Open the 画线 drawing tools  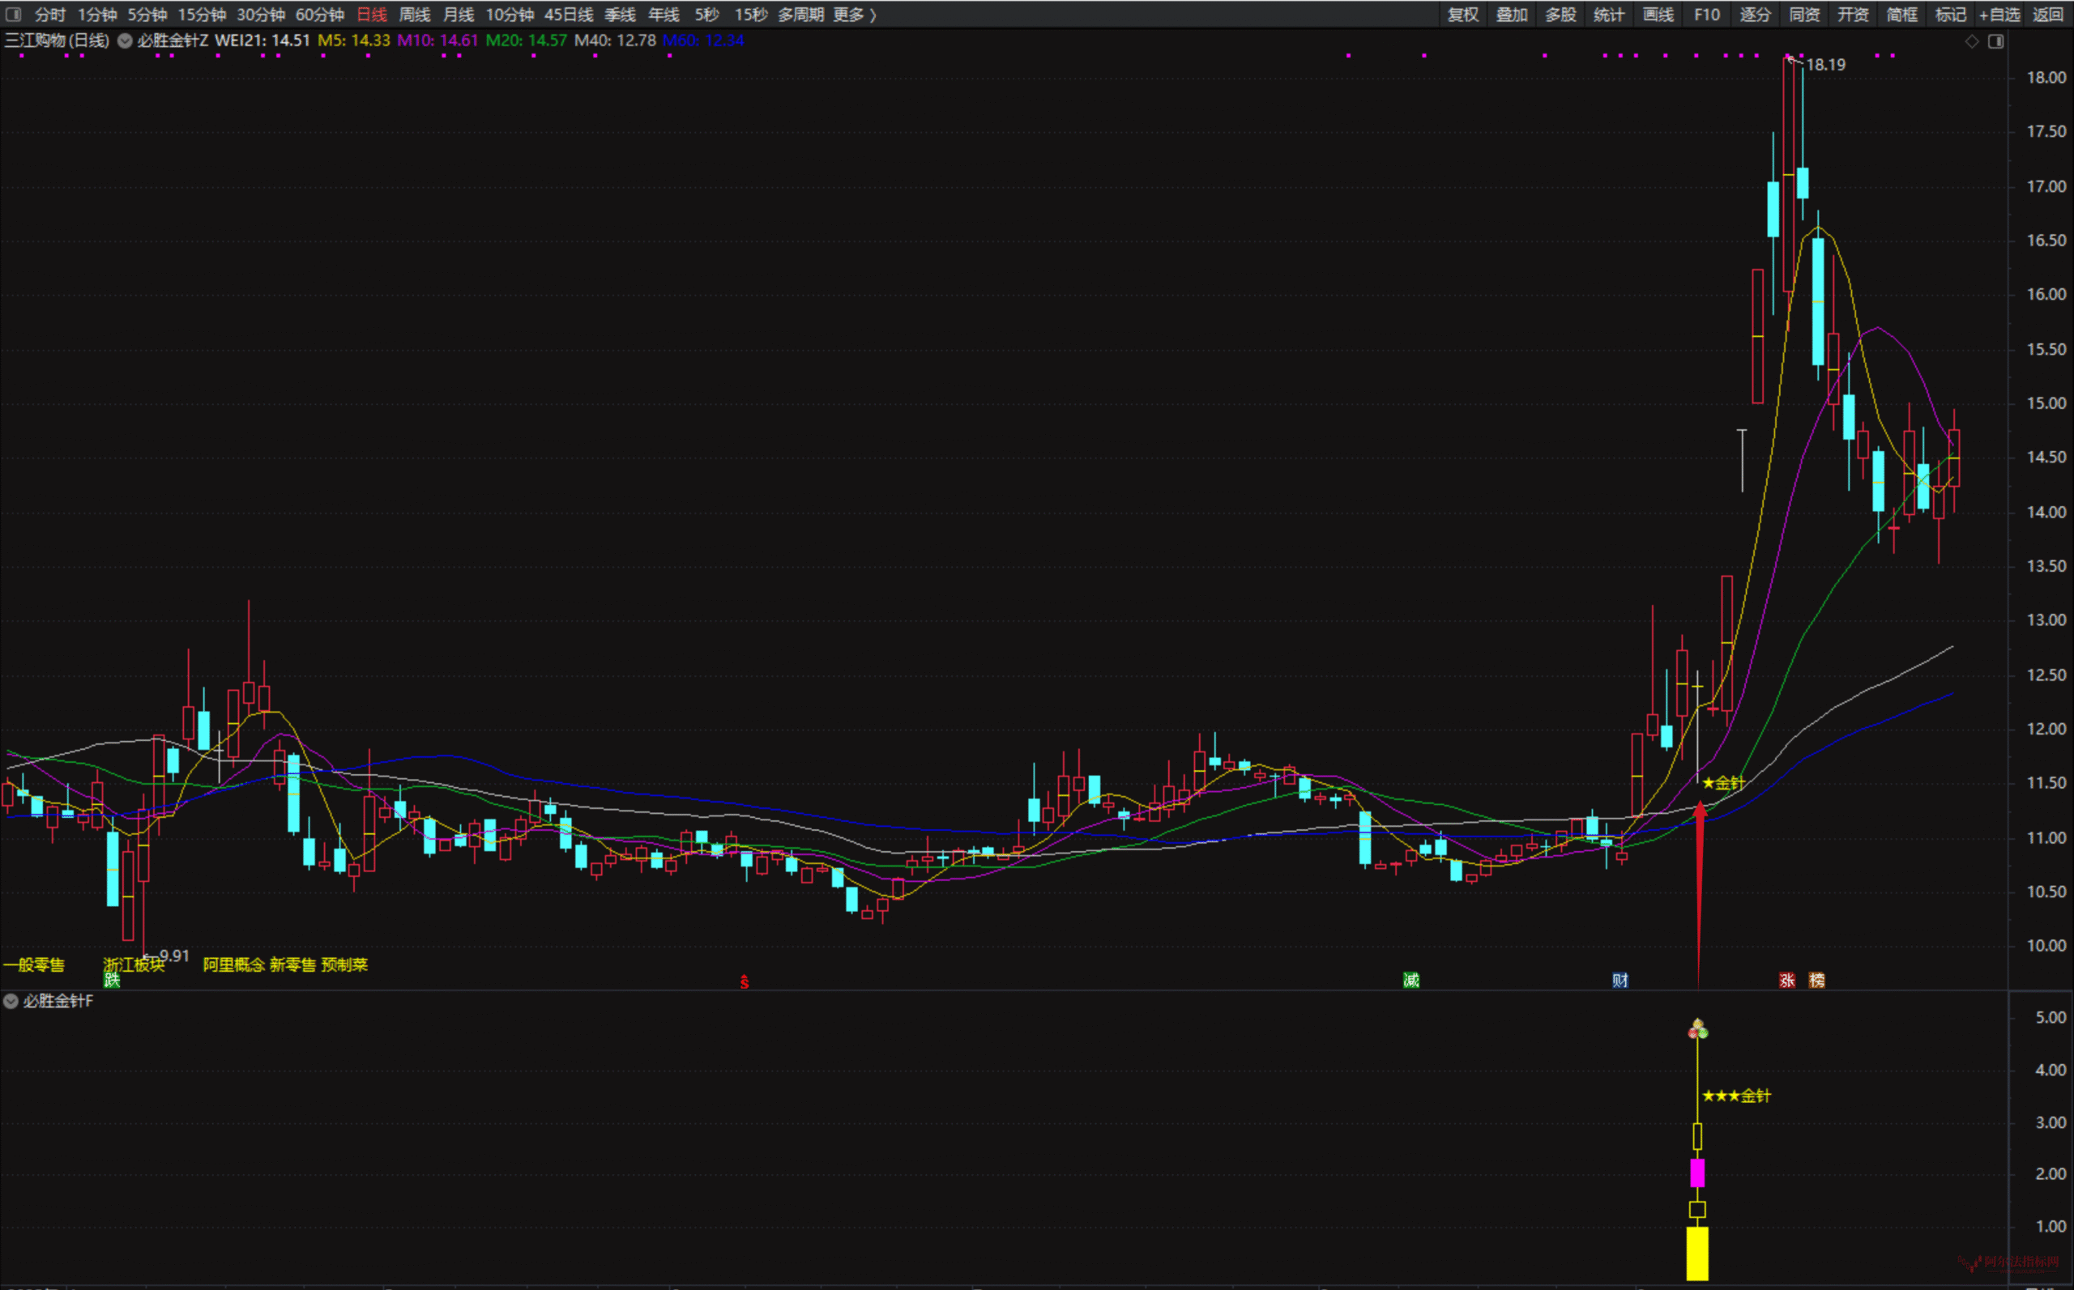1658,15
